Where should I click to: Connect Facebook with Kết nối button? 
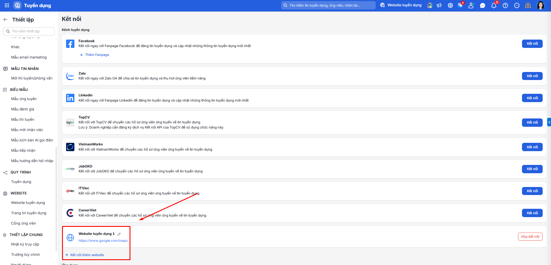click(532, 44)
